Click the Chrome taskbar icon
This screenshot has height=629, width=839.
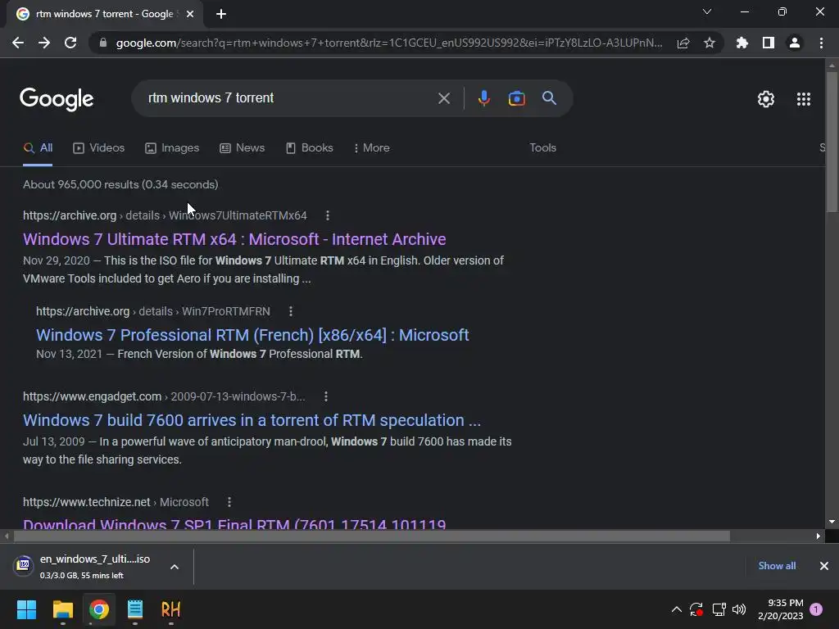tap(99, 609)
